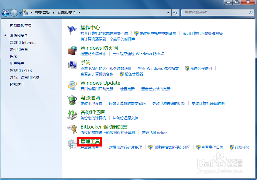This screenshot has height=180, width=257.
Task: Click 检查计算机的状态并解决问题 link
Action: pos(104,34)
